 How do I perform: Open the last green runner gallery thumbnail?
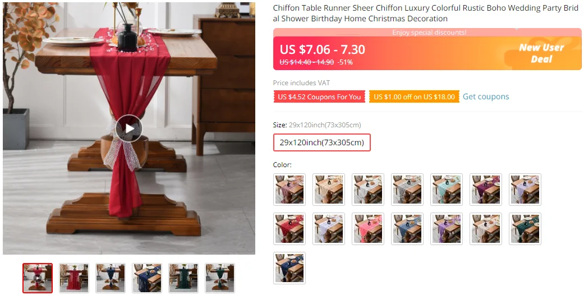click(x=220, y=278)
